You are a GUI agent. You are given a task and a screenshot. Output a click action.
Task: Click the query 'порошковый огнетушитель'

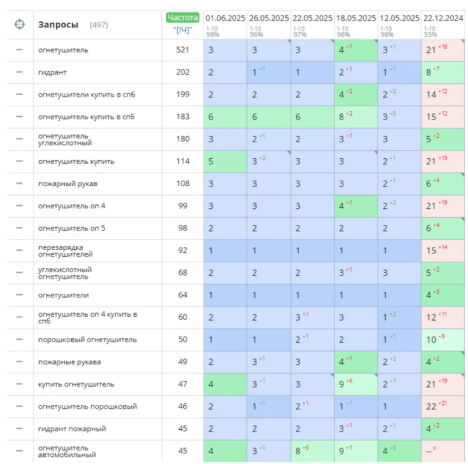tap(87, 339)
